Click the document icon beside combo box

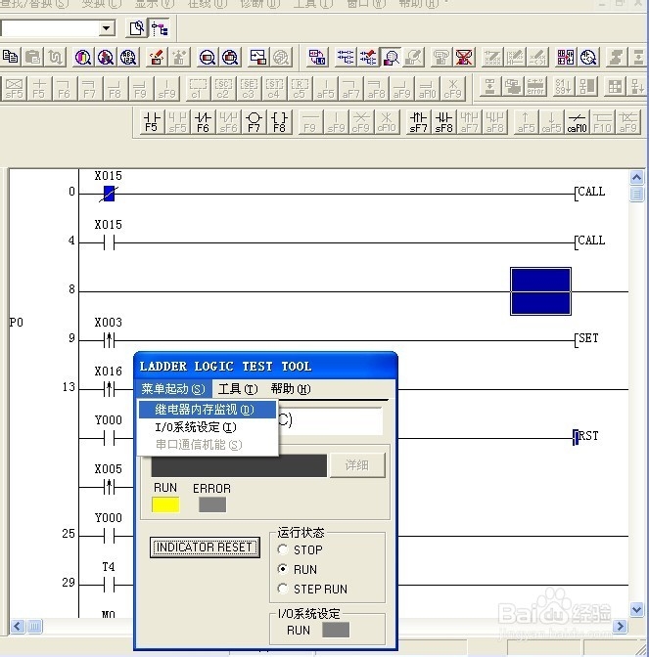tap(136, 28)
